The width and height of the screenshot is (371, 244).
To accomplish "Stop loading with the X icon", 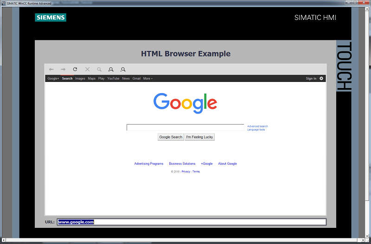I will point(87,69).
